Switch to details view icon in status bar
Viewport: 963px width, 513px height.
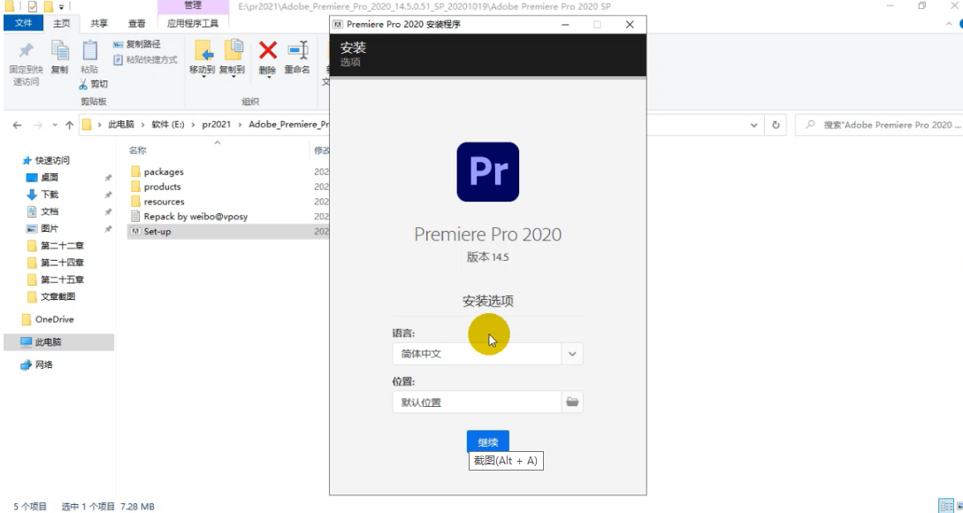[x=946, y=506]
